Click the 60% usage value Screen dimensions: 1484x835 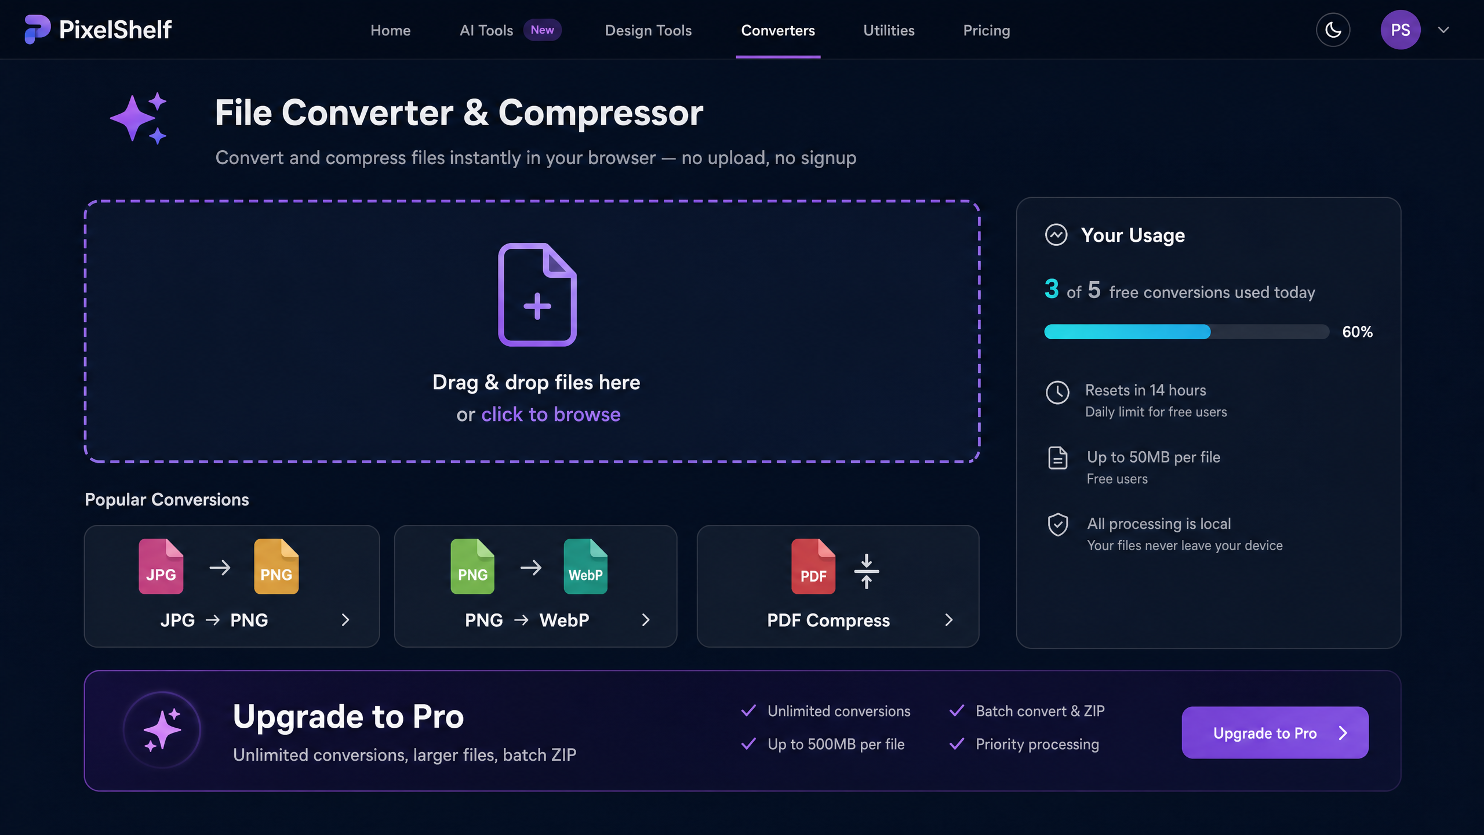click(x=1357, y=332)
